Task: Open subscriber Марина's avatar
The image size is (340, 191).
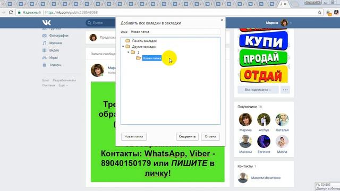Action: click(245, 119)
